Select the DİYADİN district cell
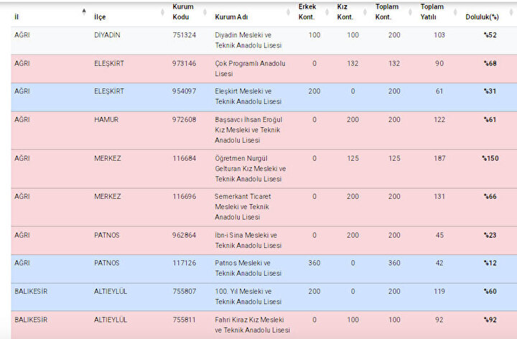 [107, 35]
